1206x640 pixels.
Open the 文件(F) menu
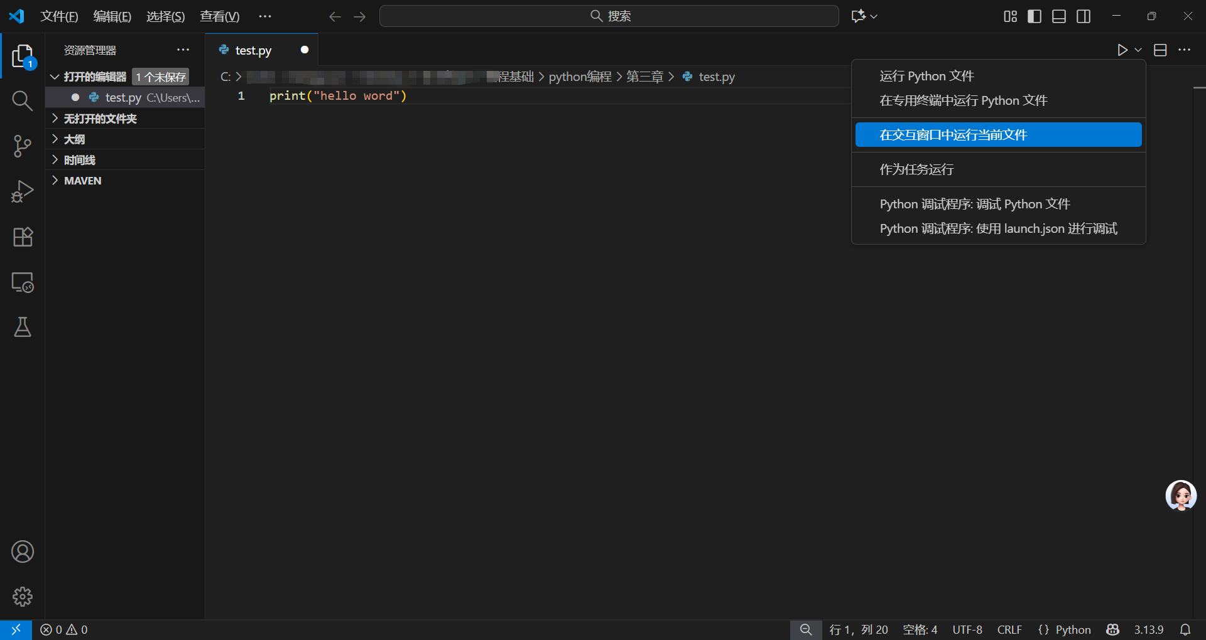pos(59,16)
